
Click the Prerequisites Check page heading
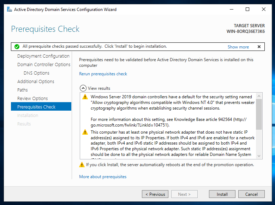tap(45, 29)
